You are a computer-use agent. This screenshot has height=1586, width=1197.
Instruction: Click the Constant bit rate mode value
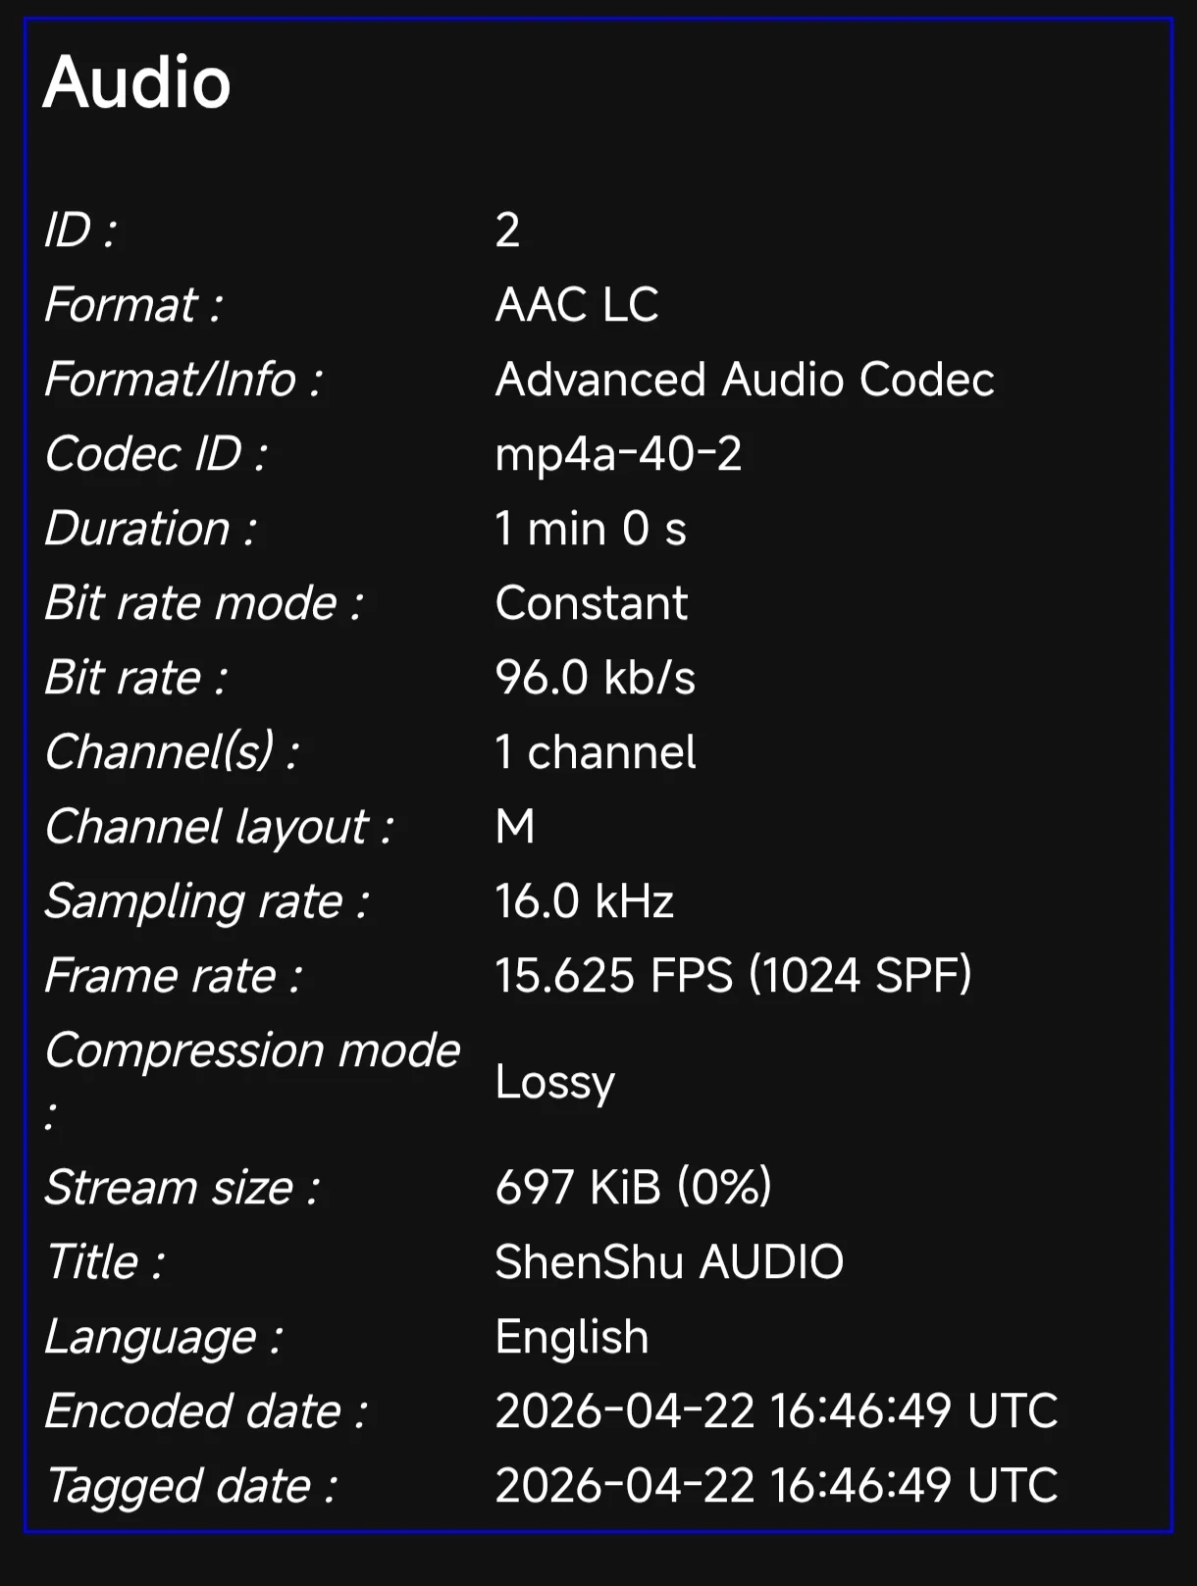592,603
